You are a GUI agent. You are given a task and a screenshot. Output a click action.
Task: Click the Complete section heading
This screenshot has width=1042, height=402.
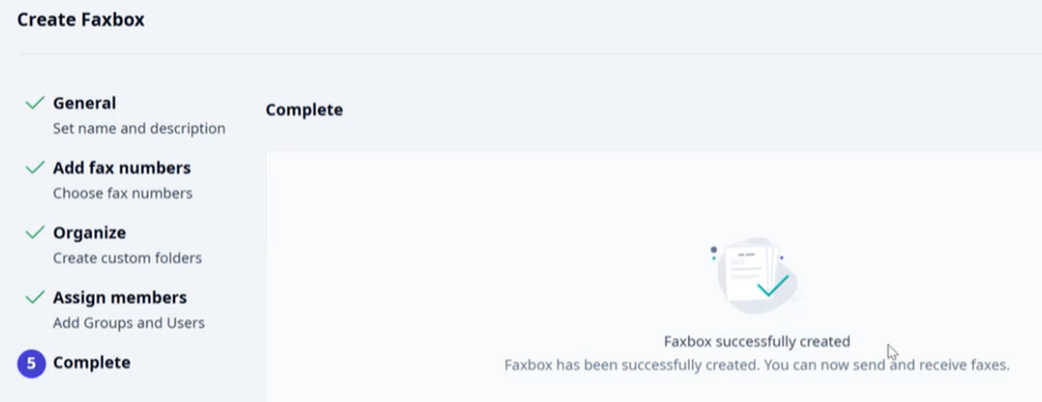pos(304,110)
